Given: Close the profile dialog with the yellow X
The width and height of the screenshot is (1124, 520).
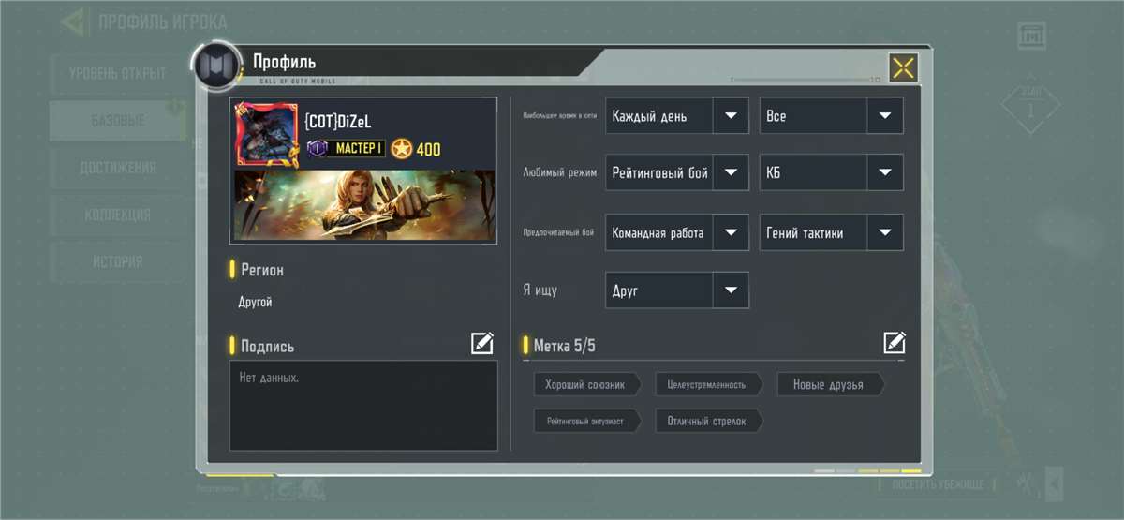Looking at the screenshot, I should tap(903, 67).
